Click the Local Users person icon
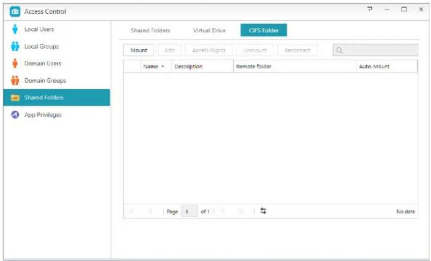Image resolution: width=431 pixels, height=261 pixels. coord(15,29)
